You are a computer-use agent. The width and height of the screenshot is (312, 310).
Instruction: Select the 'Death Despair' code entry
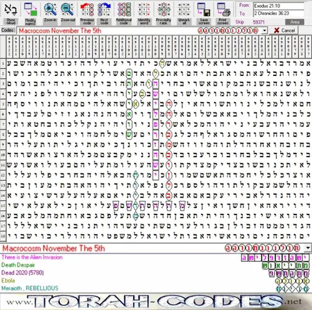tap(18, 265)
